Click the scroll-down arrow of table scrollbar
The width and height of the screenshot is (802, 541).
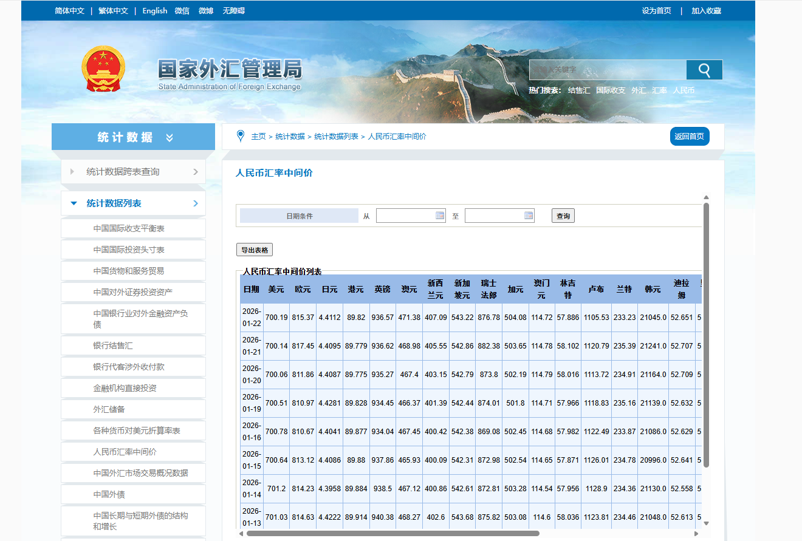[706, 522]
